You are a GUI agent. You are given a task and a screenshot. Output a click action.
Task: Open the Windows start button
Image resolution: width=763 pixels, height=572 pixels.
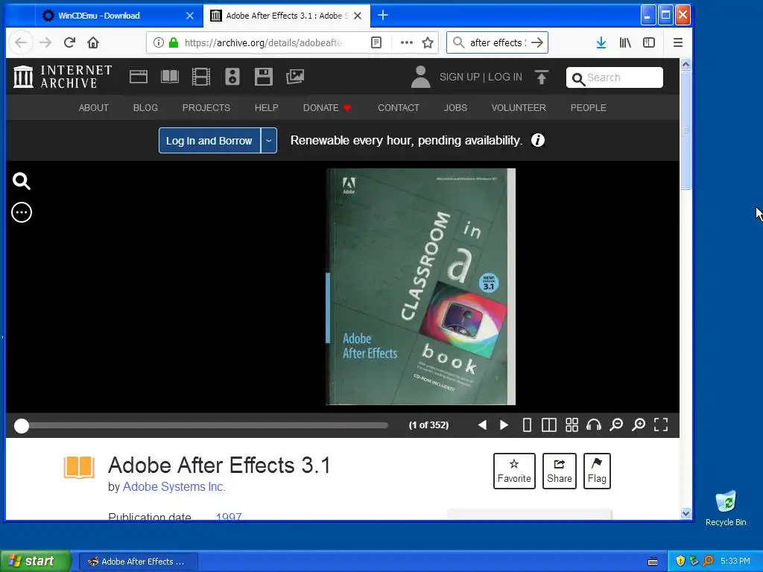click(x=35, y=561)
